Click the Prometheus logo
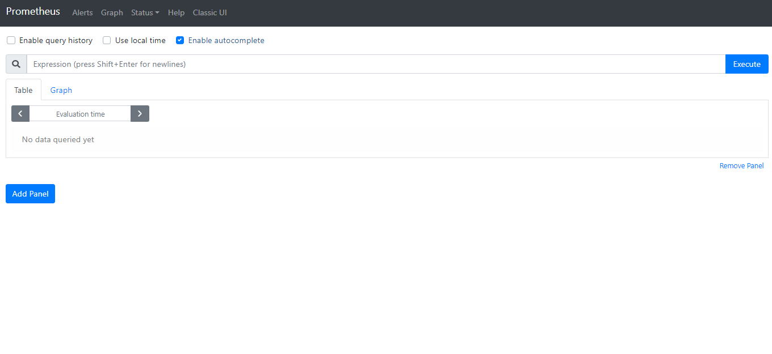The width and height of the screenshot is (772, 354). (x=33, y=11)
